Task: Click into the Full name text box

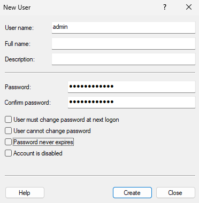Action: (124, 44)
